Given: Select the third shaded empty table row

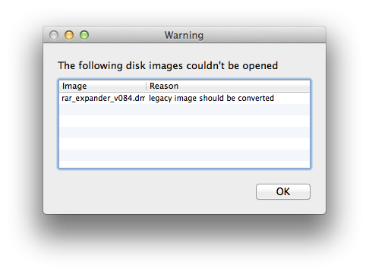Looking at the screenshot, I should click(x=184, y=155).
